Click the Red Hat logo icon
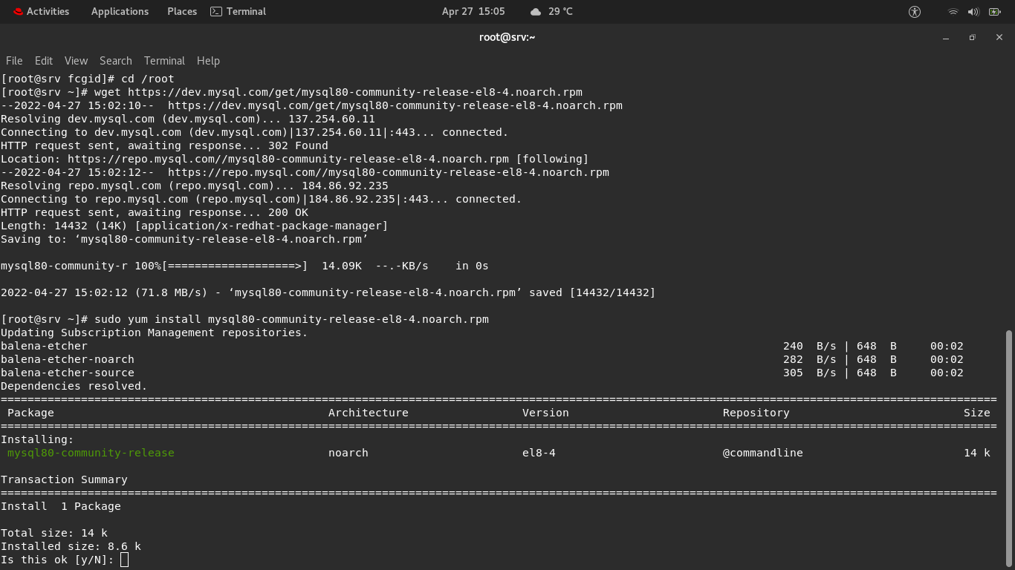This screenshot has height=570, width=1015. (18, 11)
